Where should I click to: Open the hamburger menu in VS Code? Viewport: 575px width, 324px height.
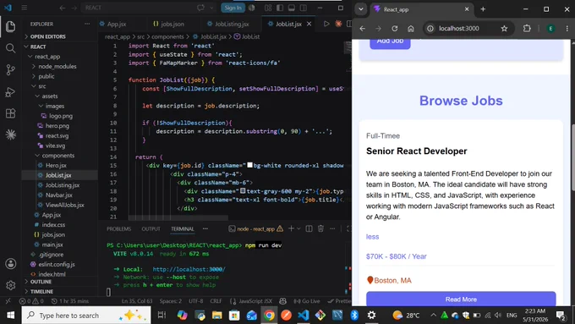click(25, 8)
